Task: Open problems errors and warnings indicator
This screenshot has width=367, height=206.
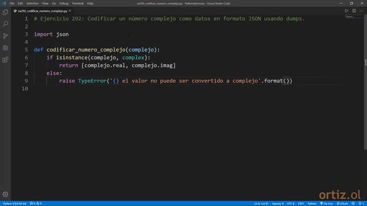Action: pos(36,204)
